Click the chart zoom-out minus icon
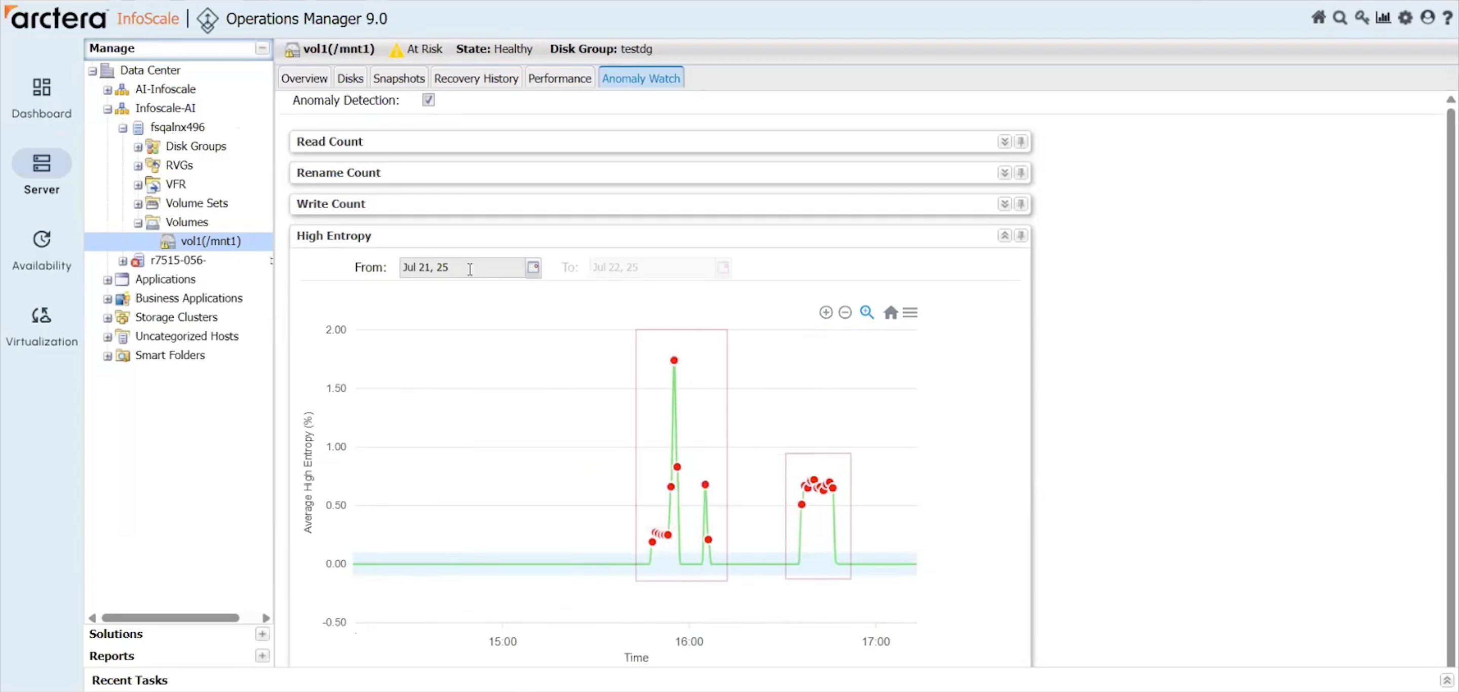 (x=844, y=312)
